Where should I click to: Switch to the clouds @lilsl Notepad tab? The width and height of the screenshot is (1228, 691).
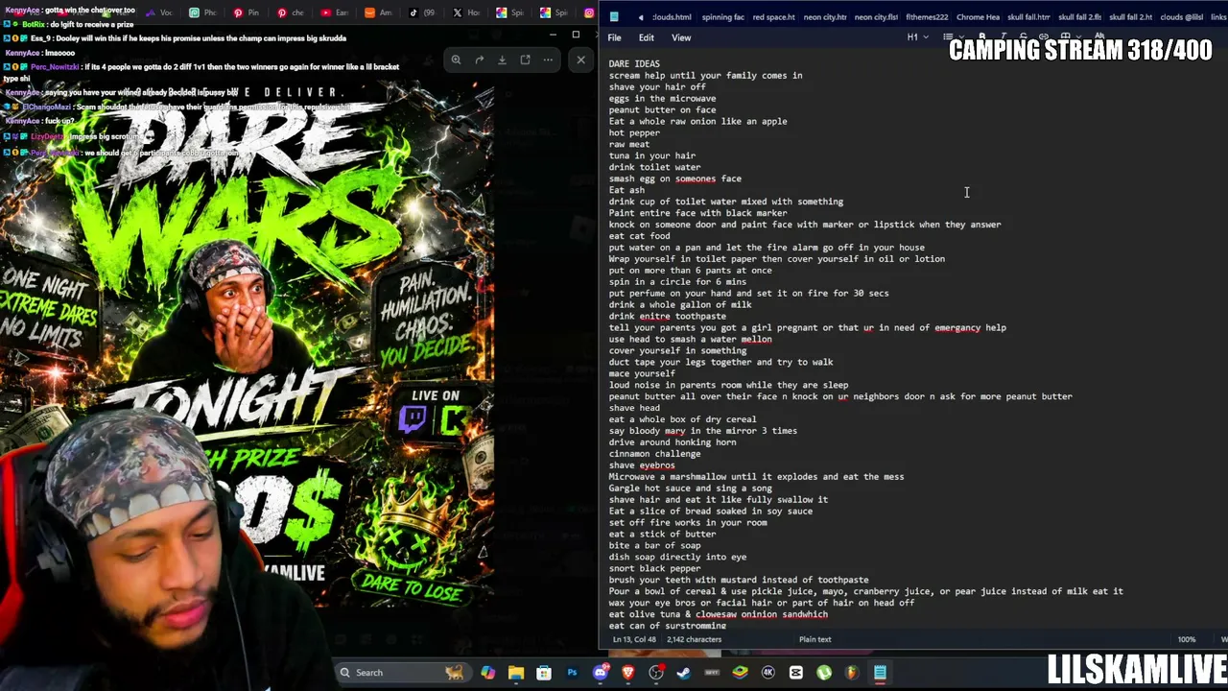tap(1181, 16)
